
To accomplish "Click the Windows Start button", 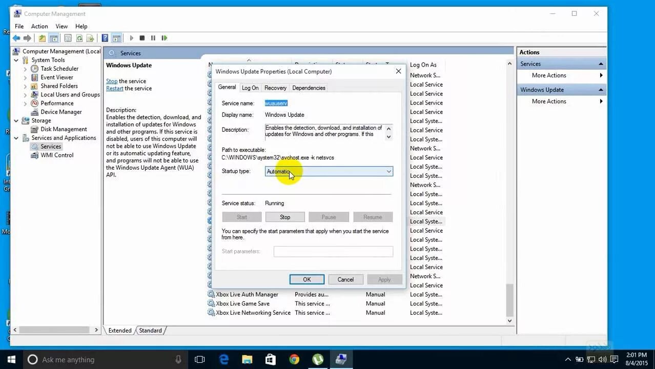I will [x=11, y=359].
